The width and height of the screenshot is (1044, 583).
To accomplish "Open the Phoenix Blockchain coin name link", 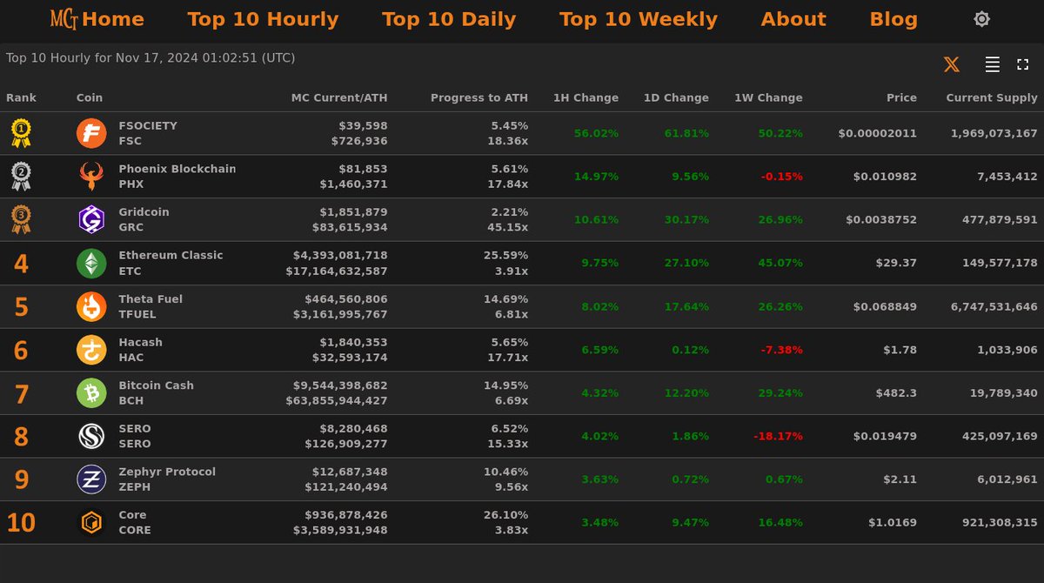I will tap(177, 169).
